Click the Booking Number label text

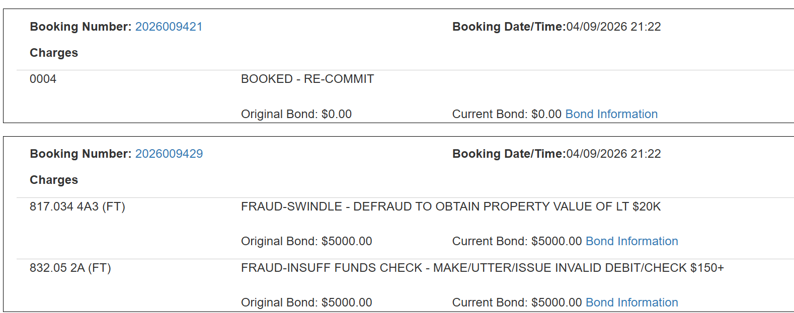point(80,27)
